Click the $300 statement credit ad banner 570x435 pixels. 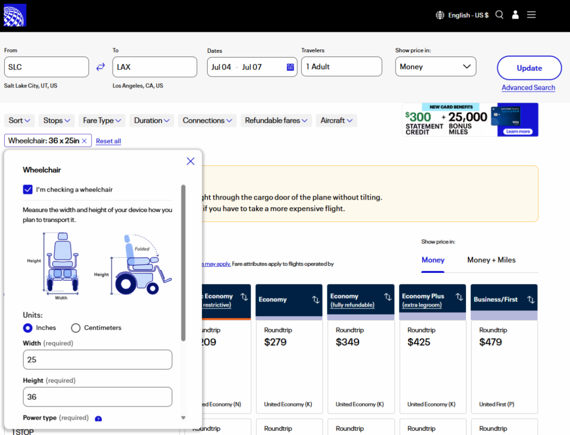[470, 120]
